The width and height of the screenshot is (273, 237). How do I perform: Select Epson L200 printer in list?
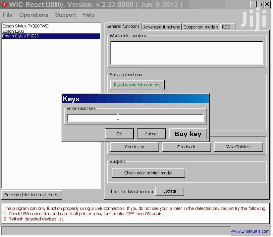pos(13,31)
